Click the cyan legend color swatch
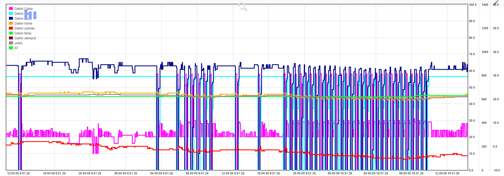This screenshot has height=176, width=504. 11,14
